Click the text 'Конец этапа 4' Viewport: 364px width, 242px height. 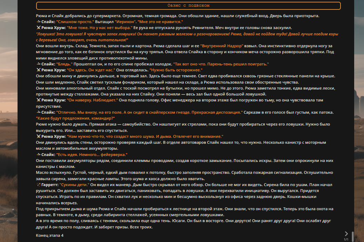click(50, 235)
